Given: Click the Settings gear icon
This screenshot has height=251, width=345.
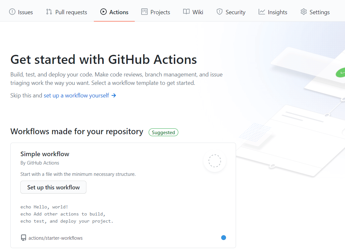Looking at the screenshot, I should coord(304,12).
